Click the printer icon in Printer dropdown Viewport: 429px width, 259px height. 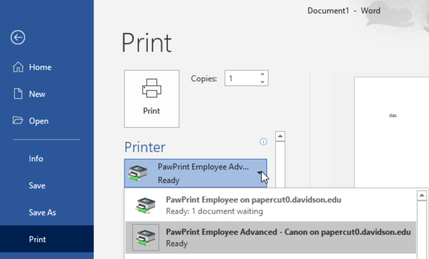click(x=137, y=174)
